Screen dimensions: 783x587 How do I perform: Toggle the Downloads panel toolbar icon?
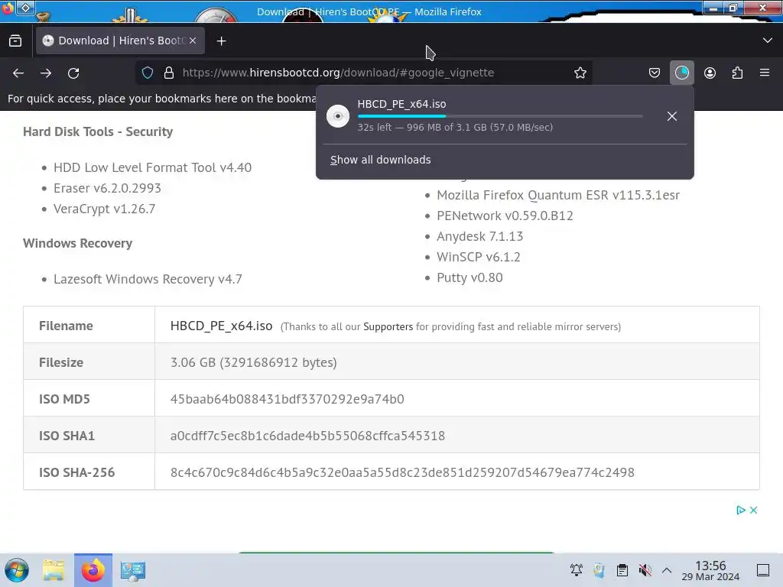click(x=681, y=73)
